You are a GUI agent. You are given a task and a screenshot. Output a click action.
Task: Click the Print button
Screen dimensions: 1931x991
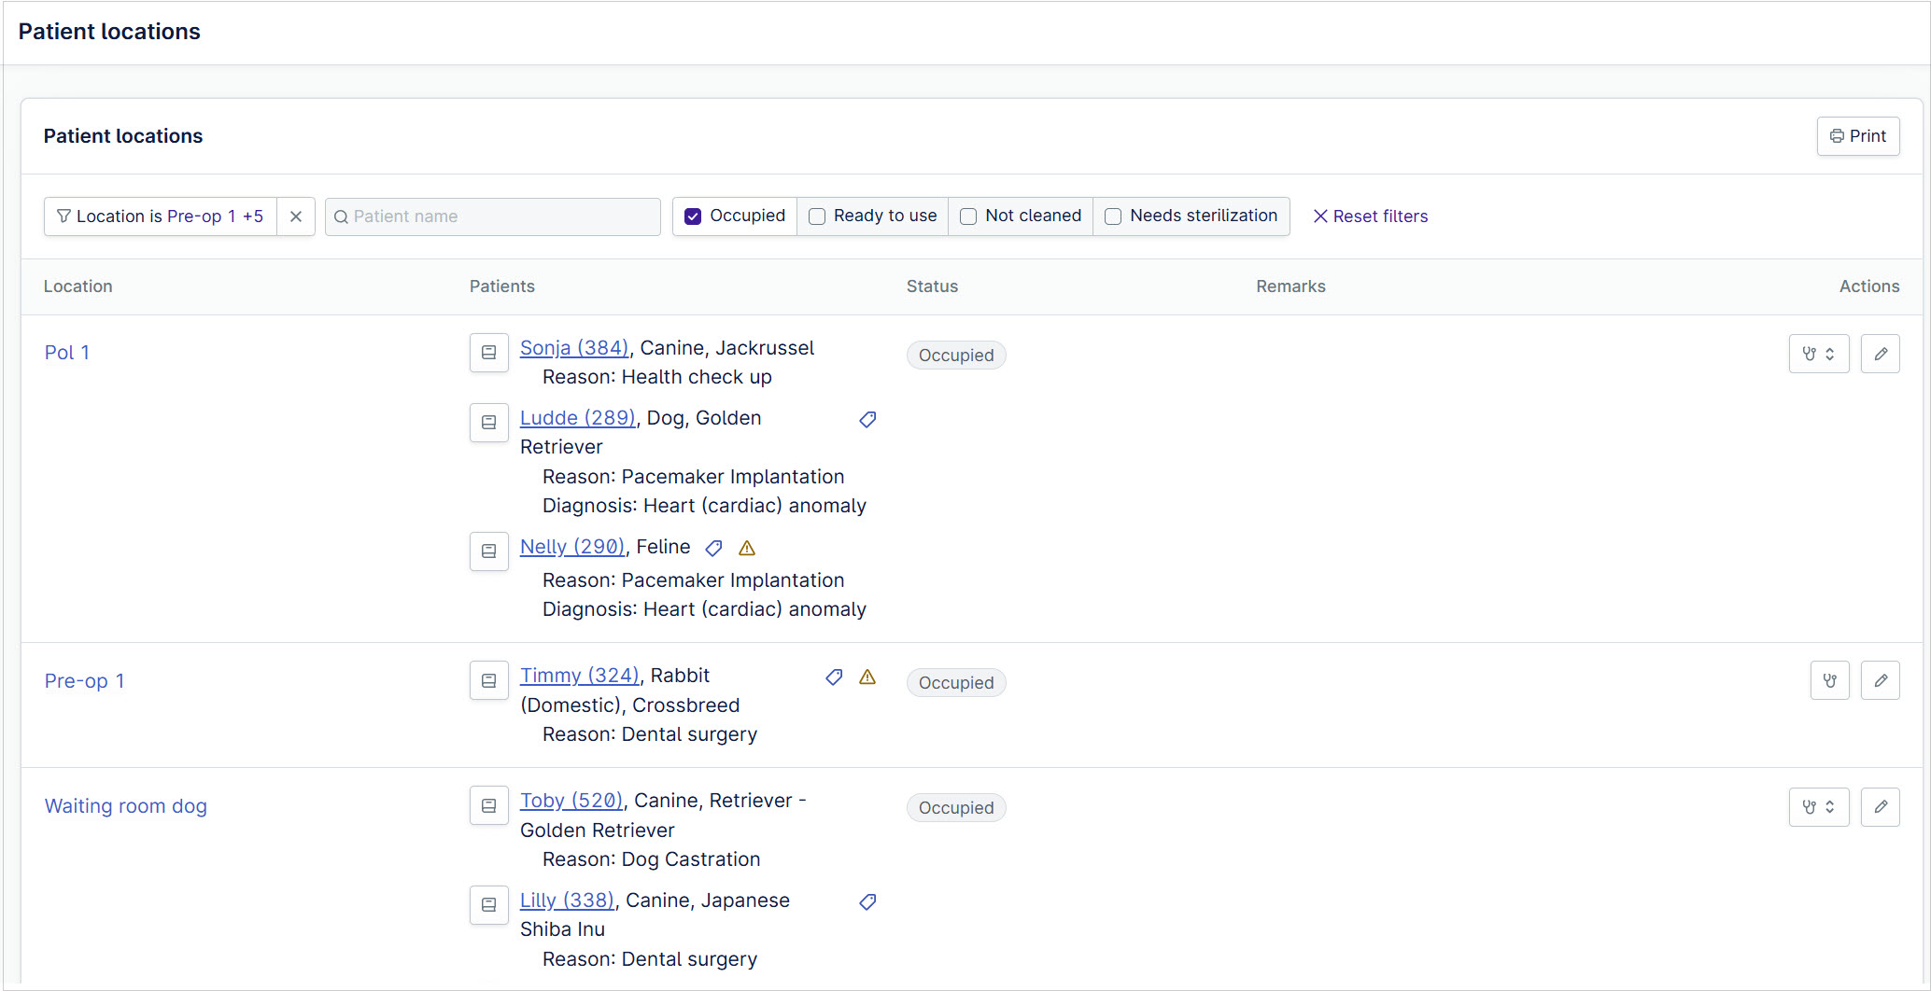point(1858,136)
